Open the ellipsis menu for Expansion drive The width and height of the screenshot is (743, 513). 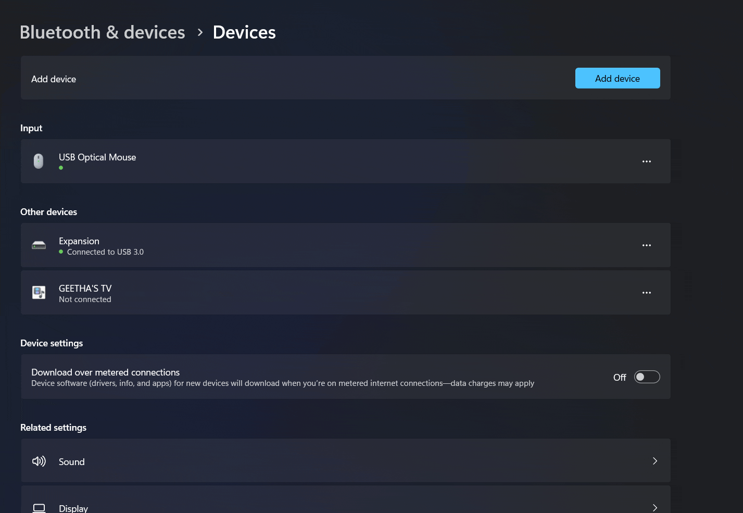(x=646, y=245)
